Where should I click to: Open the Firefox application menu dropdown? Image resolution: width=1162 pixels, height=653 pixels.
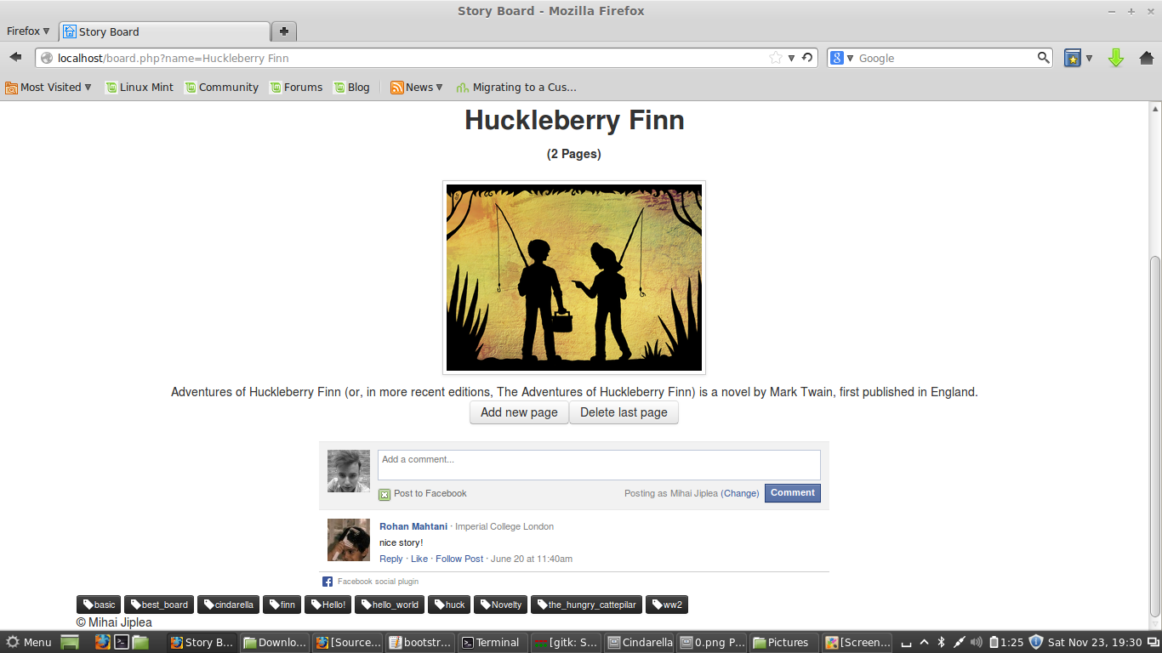(28, 31)
